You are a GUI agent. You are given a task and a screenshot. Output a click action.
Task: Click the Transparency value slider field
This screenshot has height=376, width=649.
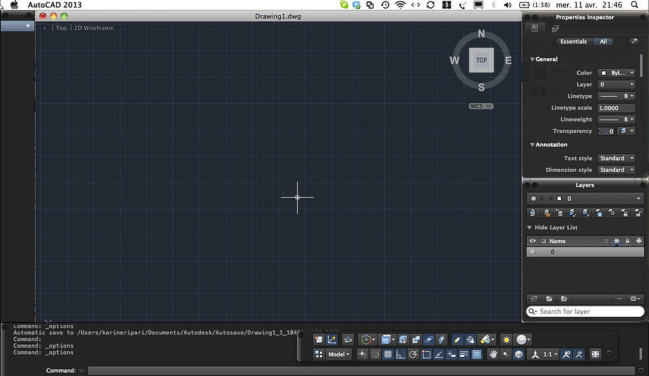607,131
